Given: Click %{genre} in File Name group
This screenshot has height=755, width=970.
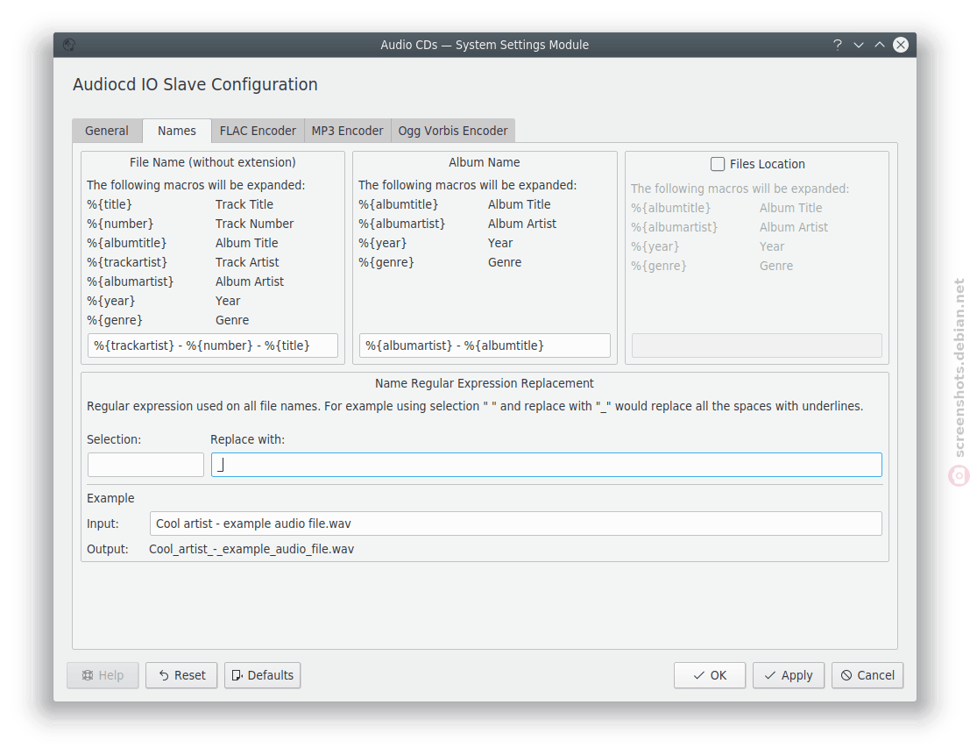Looking at the screenshot, I should 115,320.
